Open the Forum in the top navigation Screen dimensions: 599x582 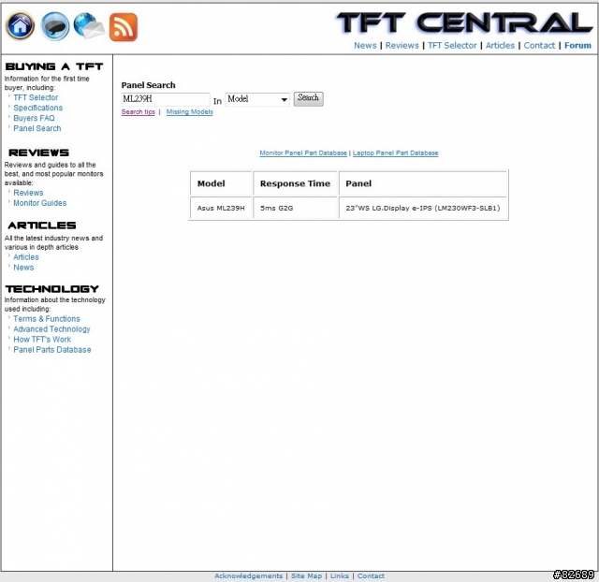tap(577, 46)
